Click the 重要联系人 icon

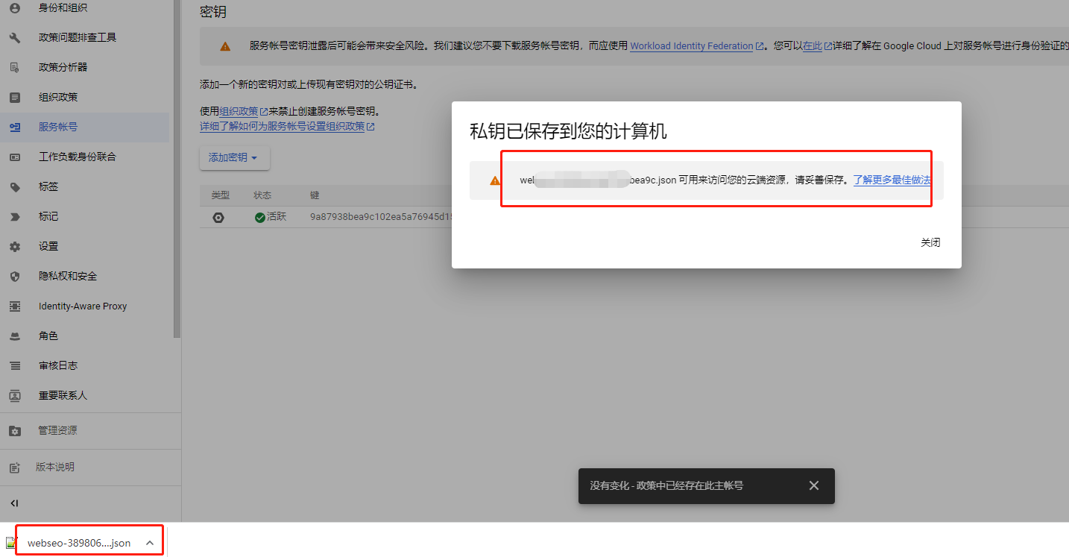pos(14,396)
